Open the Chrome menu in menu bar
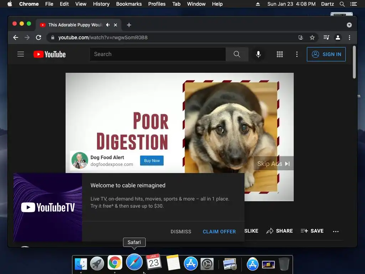This screenshot has width=365, height=274. click(x=29, y=4)
